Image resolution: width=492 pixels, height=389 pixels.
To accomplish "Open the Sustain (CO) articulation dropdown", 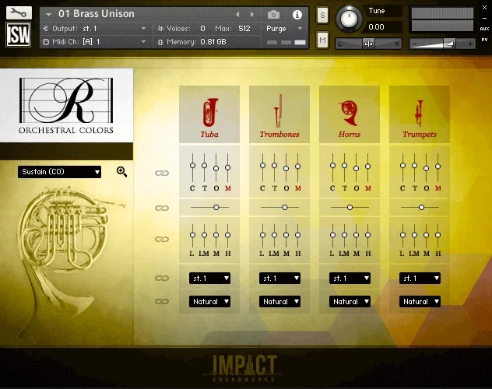I will pyautogui.click(x=60, y=172).
